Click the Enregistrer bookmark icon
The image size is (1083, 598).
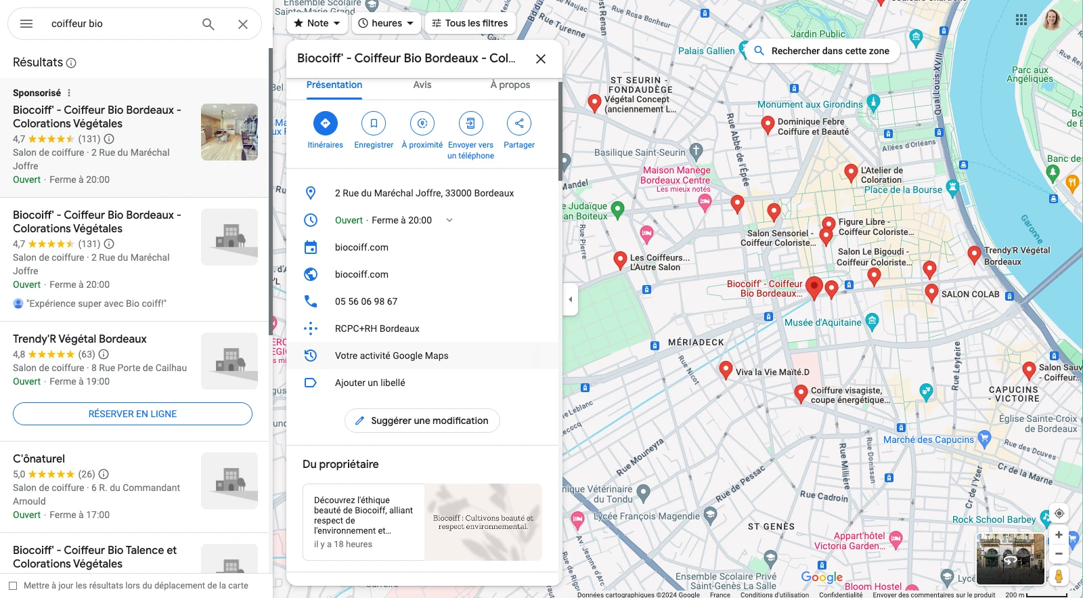point(374,123)
